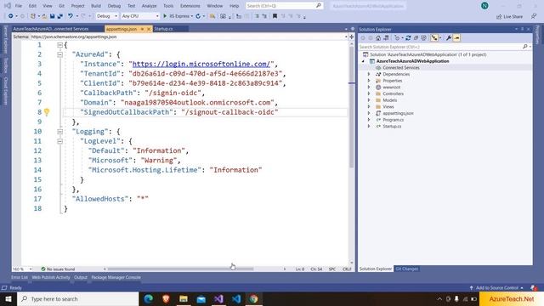
Task: Click the Search Solution Explorer field
Action: pyautogui.click(x=445, y=47)
